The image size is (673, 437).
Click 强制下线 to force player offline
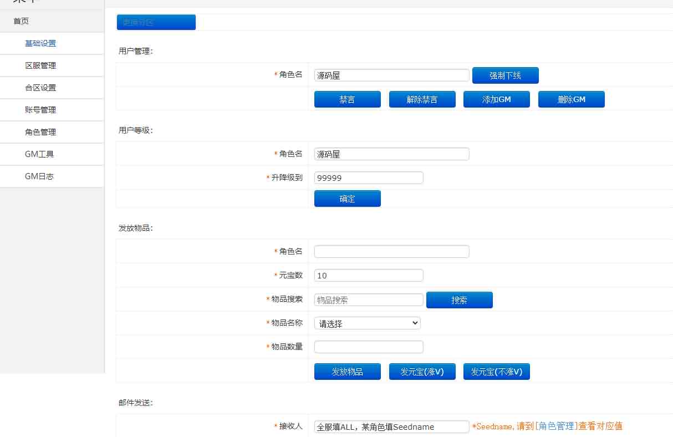pyautogui.click(x=505, y=75)
